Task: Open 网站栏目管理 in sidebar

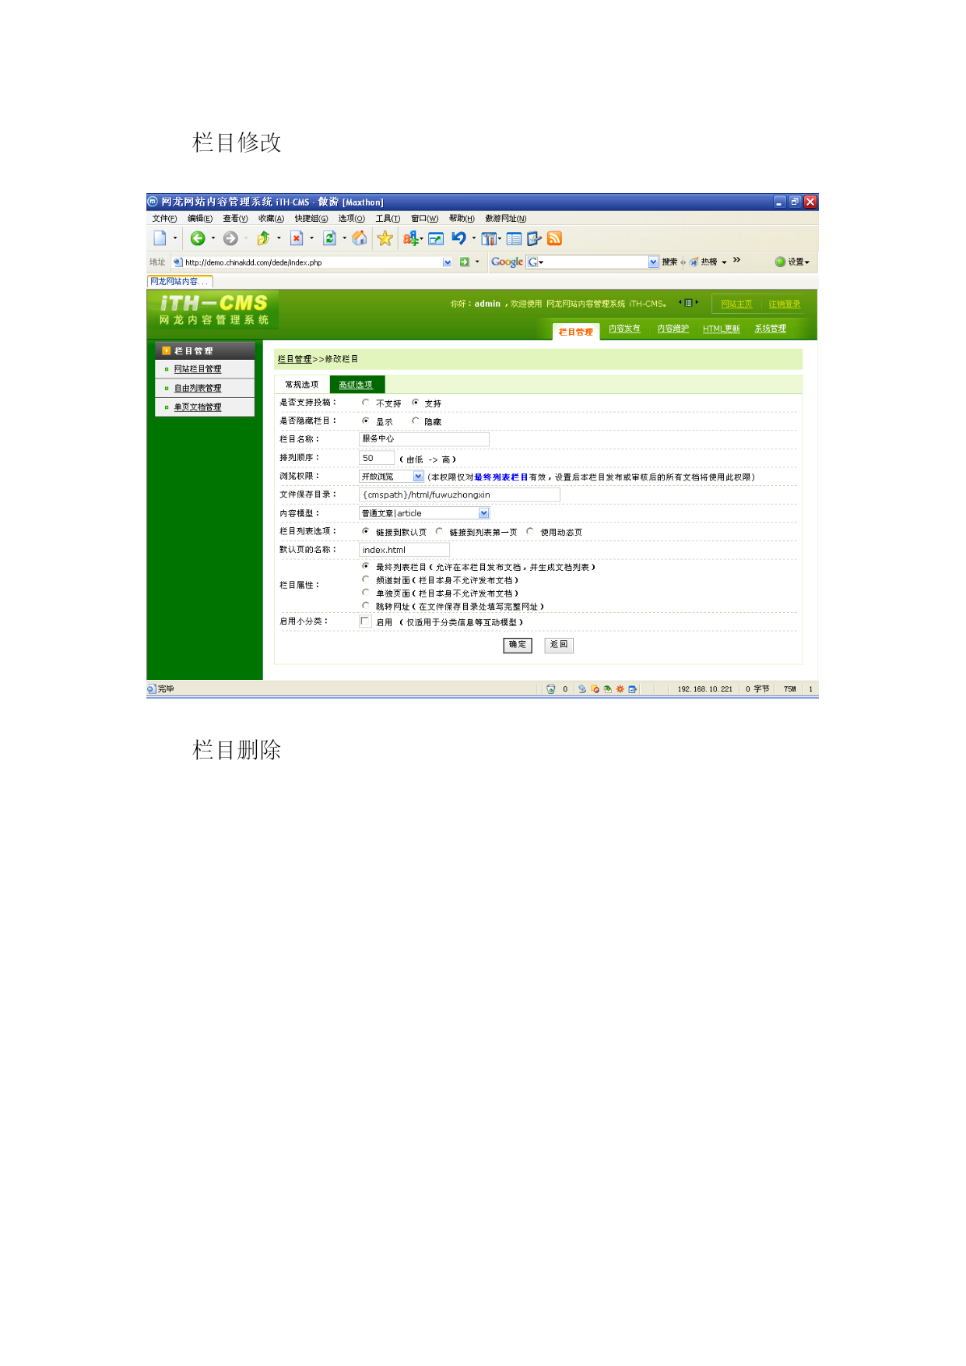Action: coord(198,369)
